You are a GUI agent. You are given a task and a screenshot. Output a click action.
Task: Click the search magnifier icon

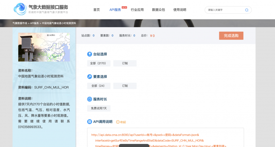point(246,10)
